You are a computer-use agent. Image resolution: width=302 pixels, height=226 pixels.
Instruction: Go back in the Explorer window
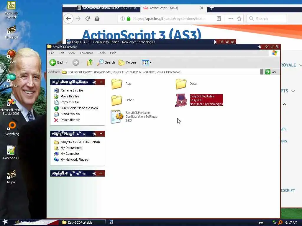click(57, 62)
